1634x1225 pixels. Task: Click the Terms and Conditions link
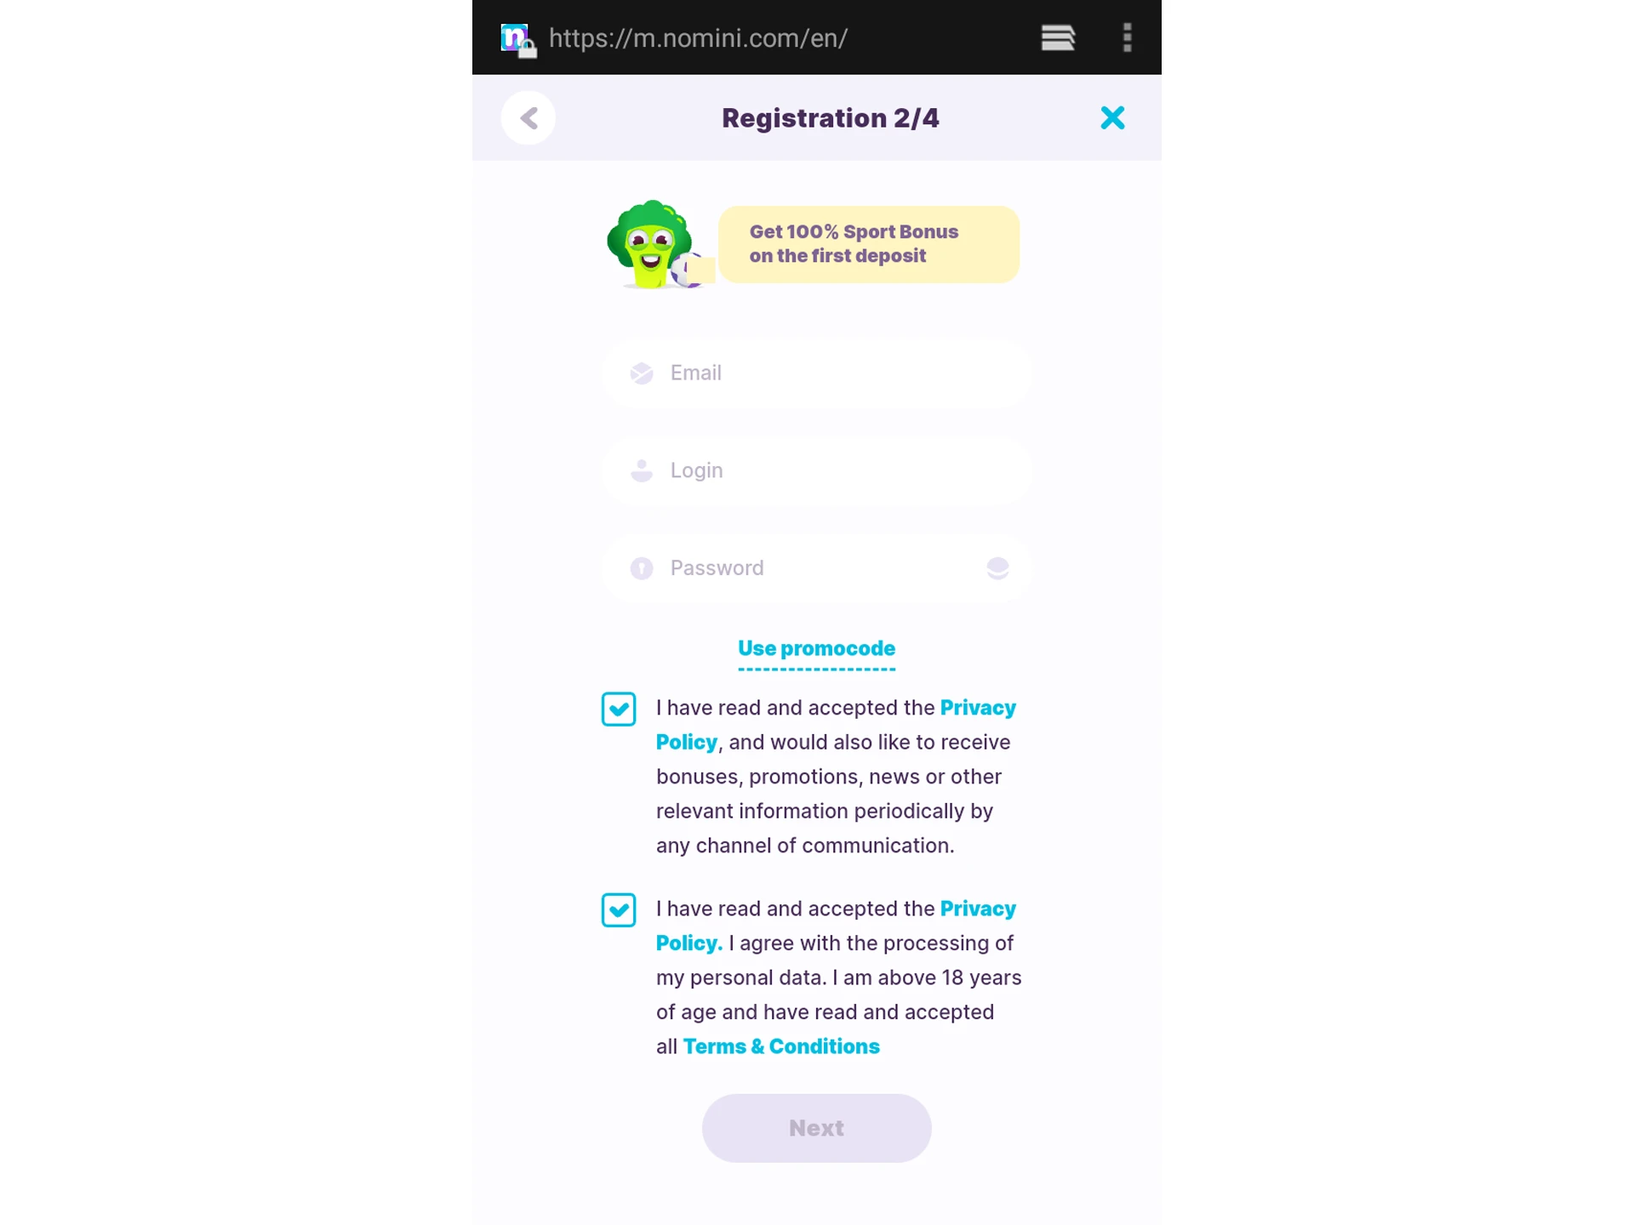click(x=781, y=1046)
